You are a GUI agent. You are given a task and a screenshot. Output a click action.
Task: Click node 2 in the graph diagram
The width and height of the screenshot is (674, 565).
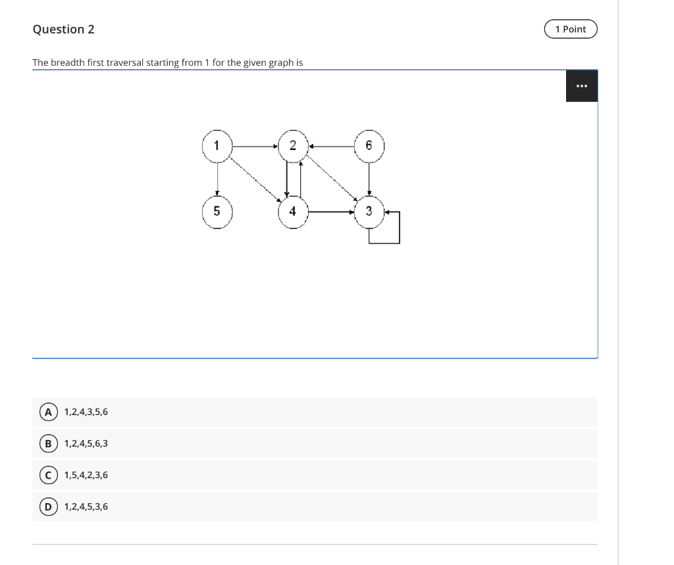(293, 145)
